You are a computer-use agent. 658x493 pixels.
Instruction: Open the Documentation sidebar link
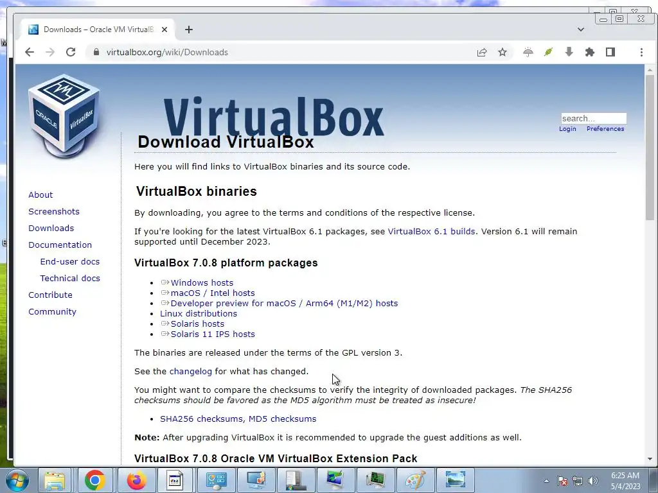coord(60,245)
